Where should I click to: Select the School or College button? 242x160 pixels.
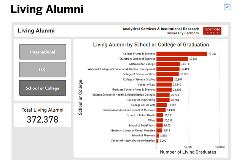pyautogui.click(x=43, y=88)
